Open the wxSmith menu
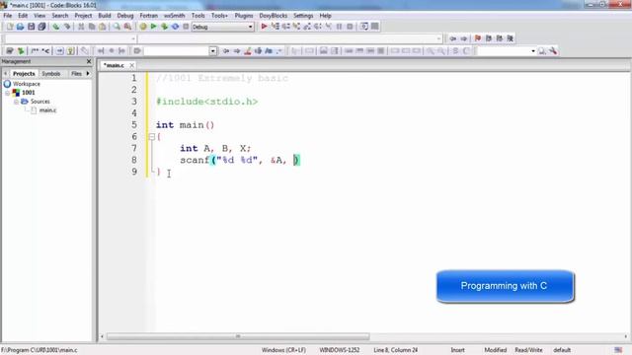 coord(174,16)
